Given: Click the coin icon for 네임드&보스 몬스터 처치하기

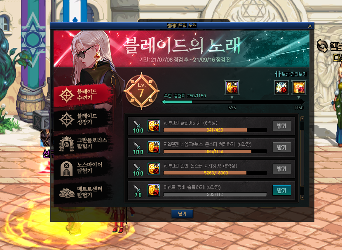Looking at the screenshot, I should coord(154,147).
